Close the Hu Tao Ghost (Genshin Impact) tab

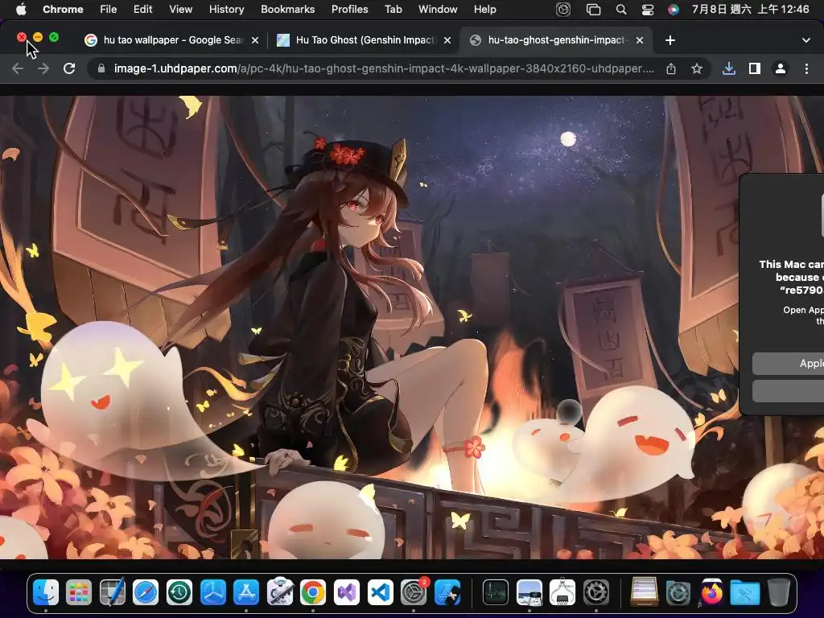pos(447,40)
